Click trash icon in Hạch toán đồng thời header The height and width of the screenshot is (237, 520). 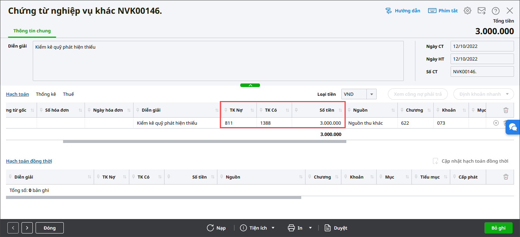coord(506,177)
